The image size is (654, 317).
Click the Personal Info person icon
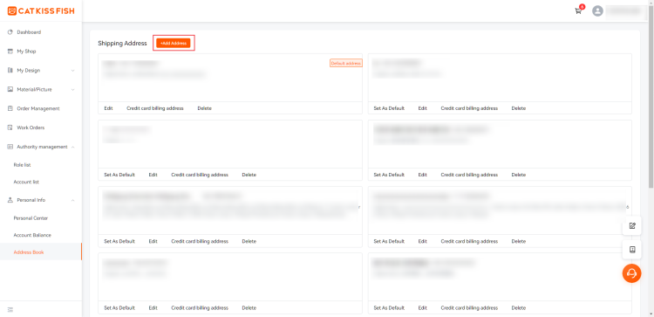10,200
